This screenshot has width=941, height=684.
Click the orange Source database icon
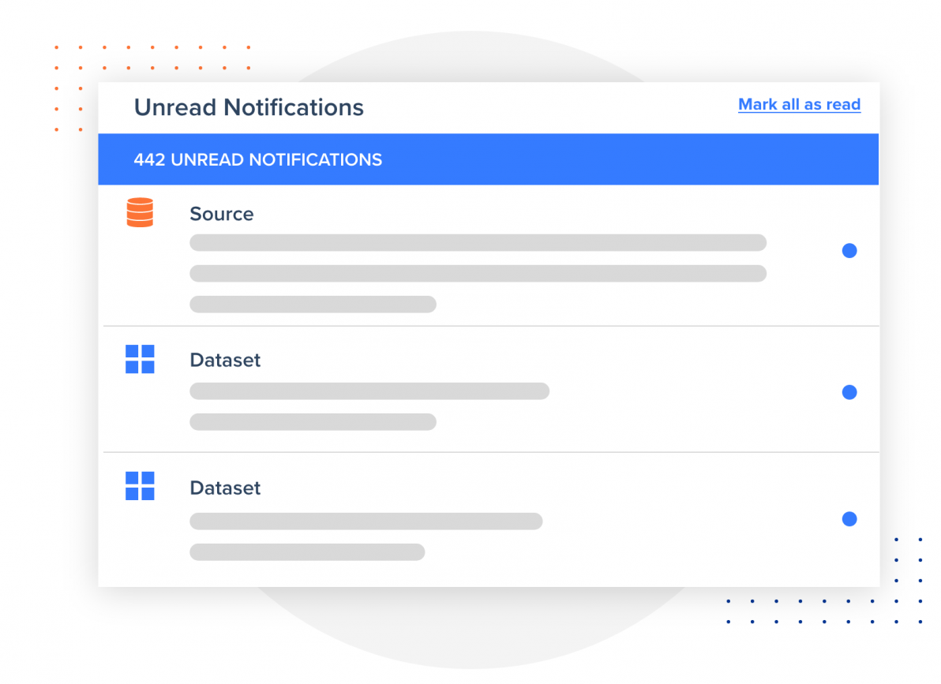point(140,213)
